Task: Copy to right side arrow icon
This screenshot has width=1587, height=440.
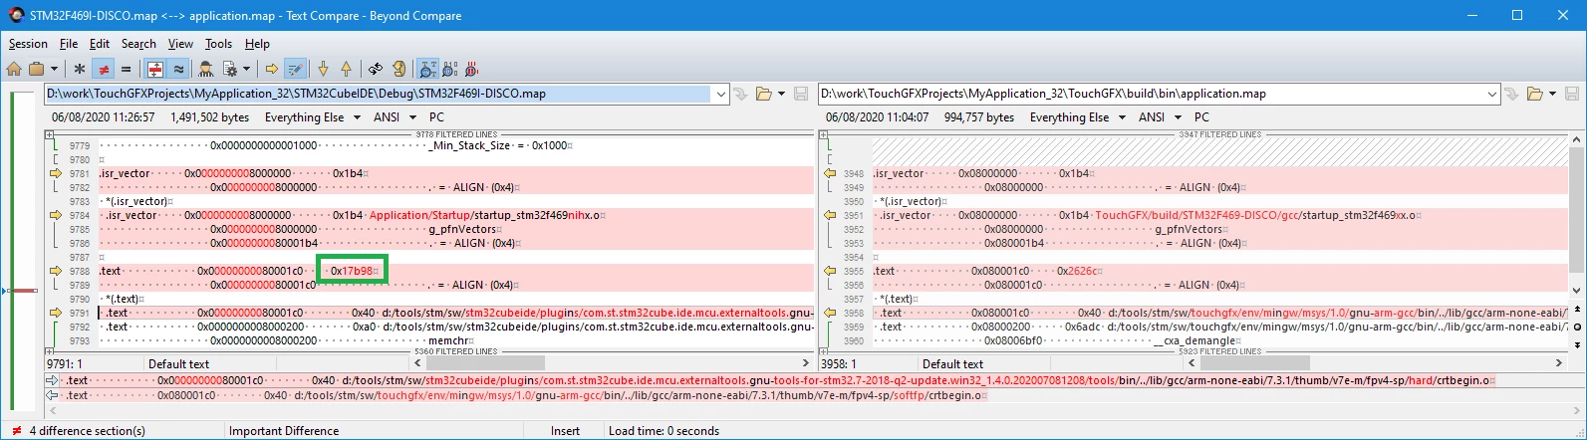Action: (x=271, y=69)
